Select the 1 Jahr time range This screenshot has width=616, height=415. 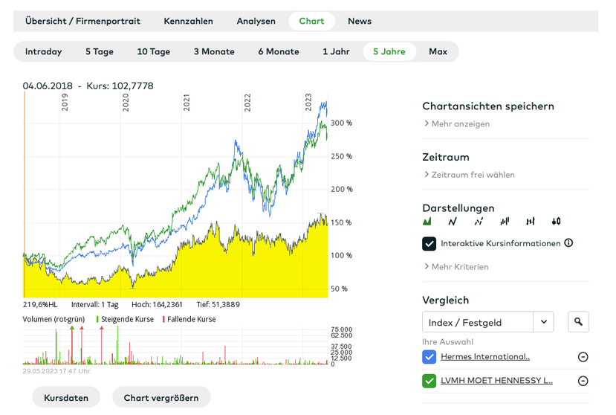click(336, 51)
